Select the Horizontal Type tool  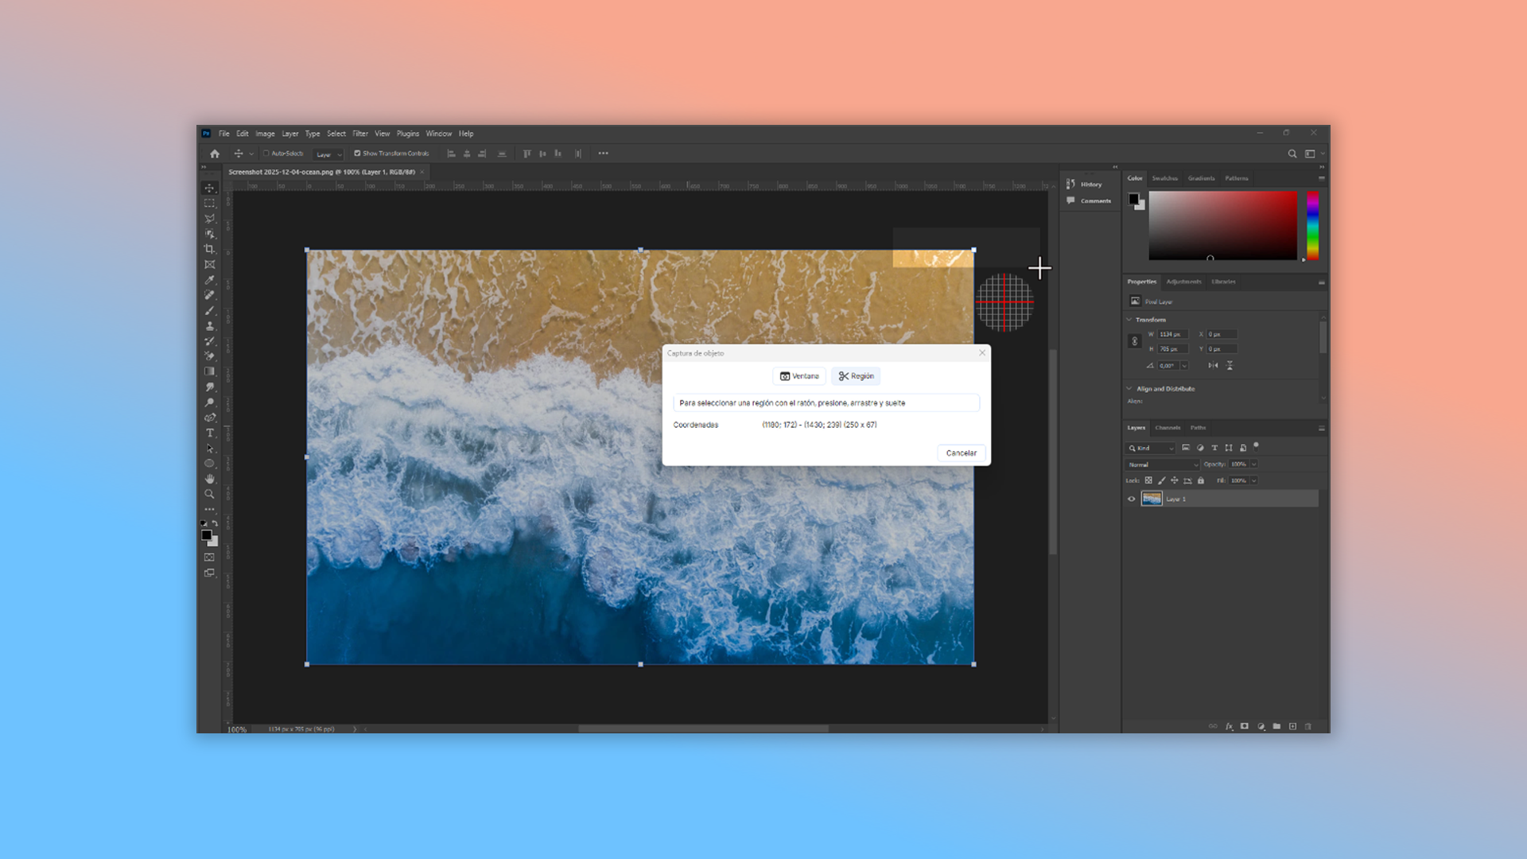click(x=210, y=433)
